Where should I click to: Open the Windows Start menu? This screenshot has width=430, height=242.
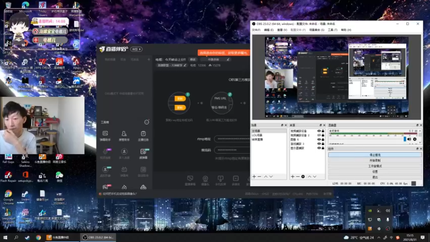(5, 237)
